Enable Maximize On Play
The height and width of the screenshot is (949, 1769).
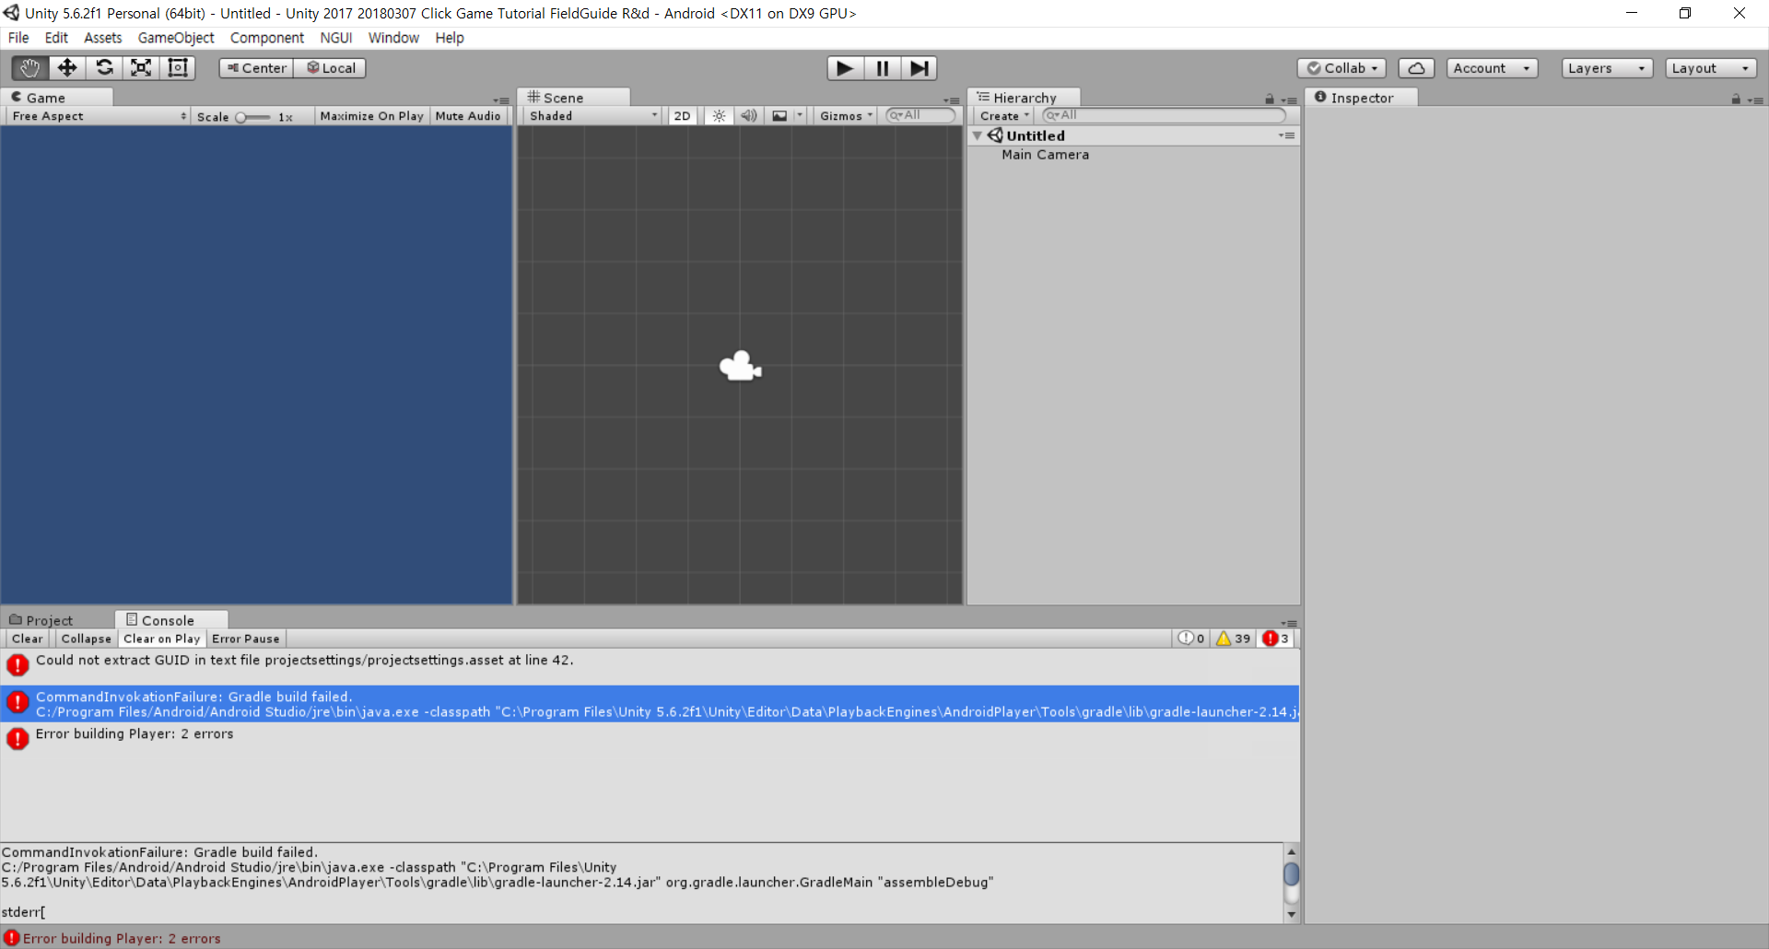pos(371,116)
